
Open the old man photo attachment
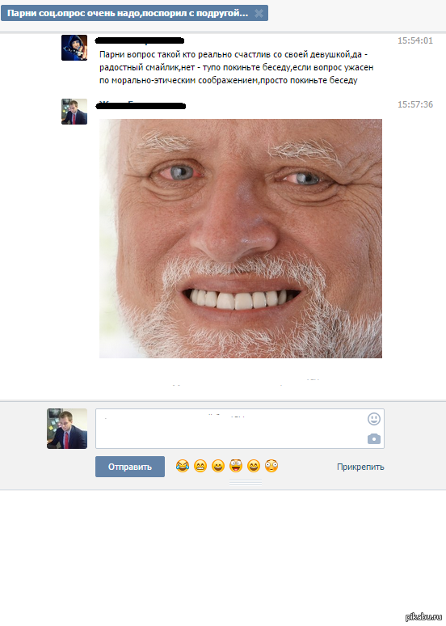coord(241,239)
